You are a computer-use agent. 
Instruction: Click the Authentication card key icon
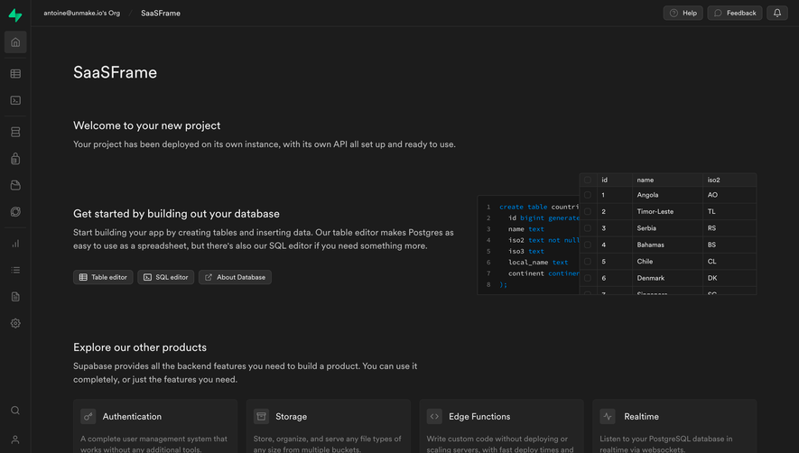[x=88, y=416]
